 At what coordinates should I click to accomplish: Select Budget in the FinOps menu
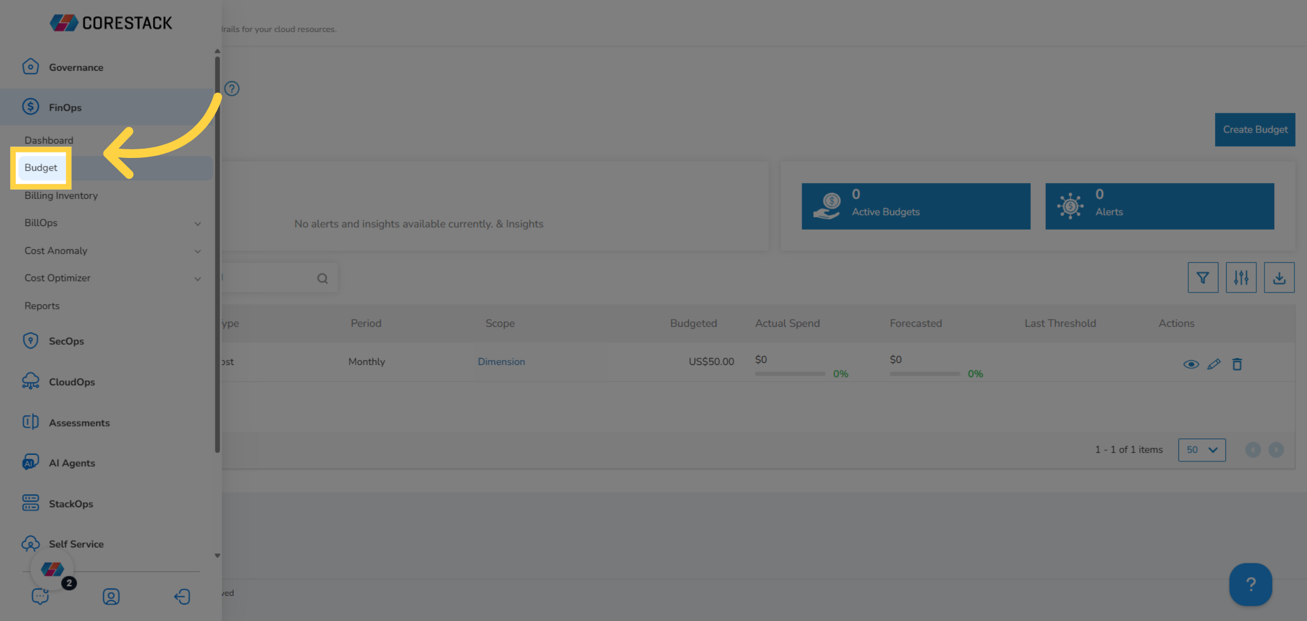[x=41, y=168]
